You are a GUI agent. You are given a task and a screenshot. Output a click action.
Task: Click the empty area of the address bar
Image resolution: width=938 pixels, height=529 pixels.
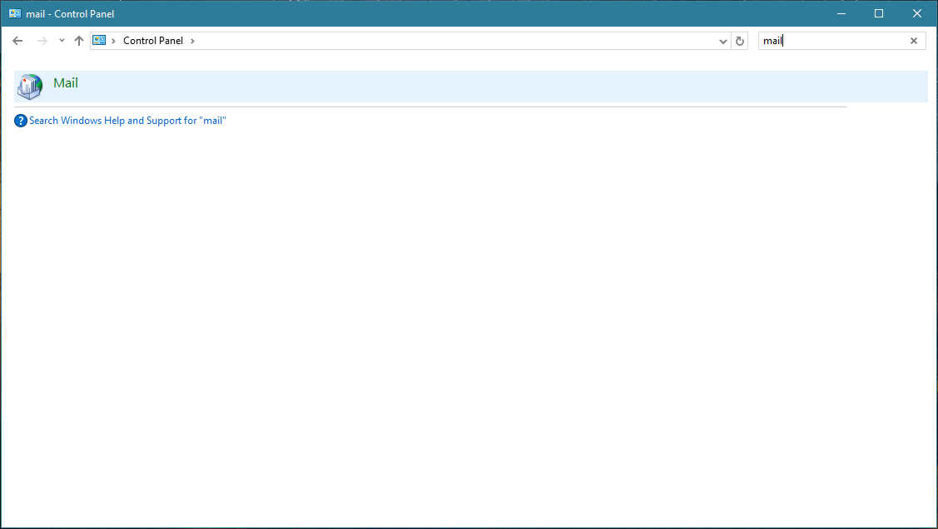(458, 41)
